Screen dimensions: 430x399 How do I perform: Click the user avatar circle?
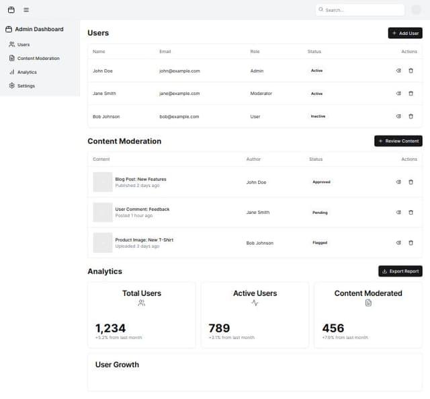click(x=417, y=10)
